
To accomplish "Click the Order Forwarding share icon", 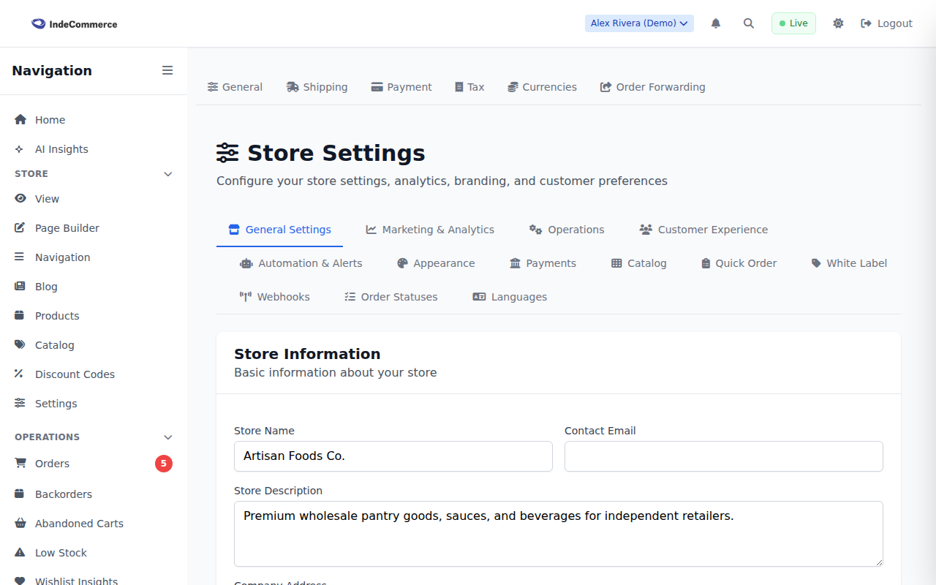I will 606,87.
